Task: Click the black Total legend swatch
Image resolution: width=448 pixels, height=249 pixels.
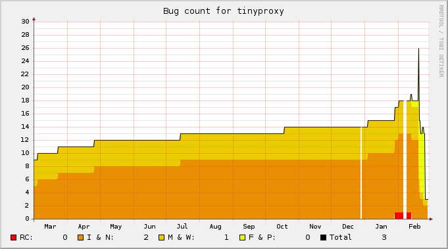Action: (323, 237)
